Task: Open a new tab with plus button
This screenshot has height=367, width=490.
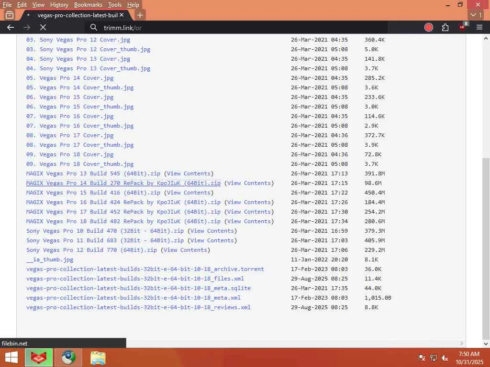Action: (x=140, y=15)
